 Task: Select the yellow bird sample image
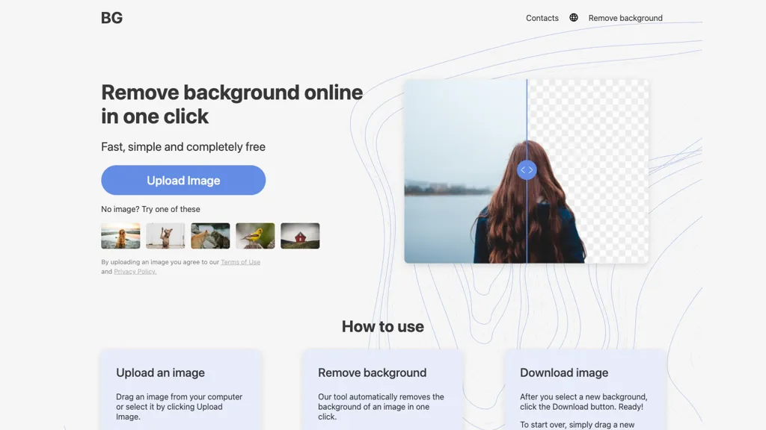(x=255, y=235)
